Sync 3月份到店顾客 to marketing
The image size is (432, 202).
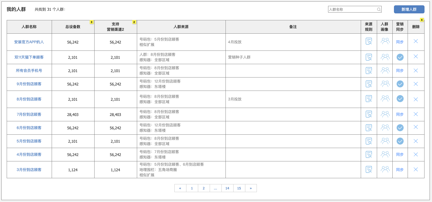pyautogui.click(x=400, y=170)
